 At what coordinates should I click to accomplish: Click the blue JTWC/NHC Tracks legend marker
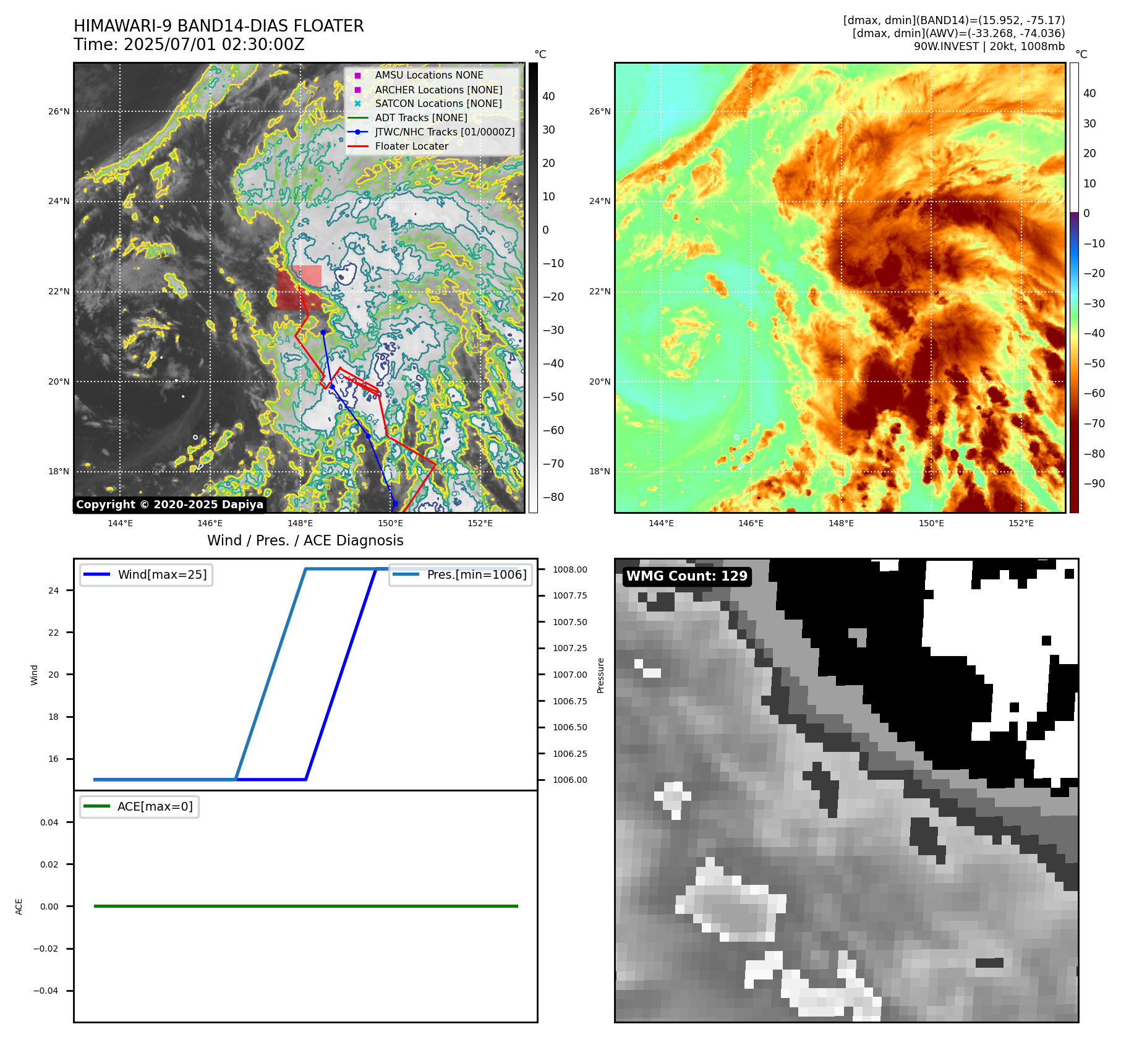[357, 132]
